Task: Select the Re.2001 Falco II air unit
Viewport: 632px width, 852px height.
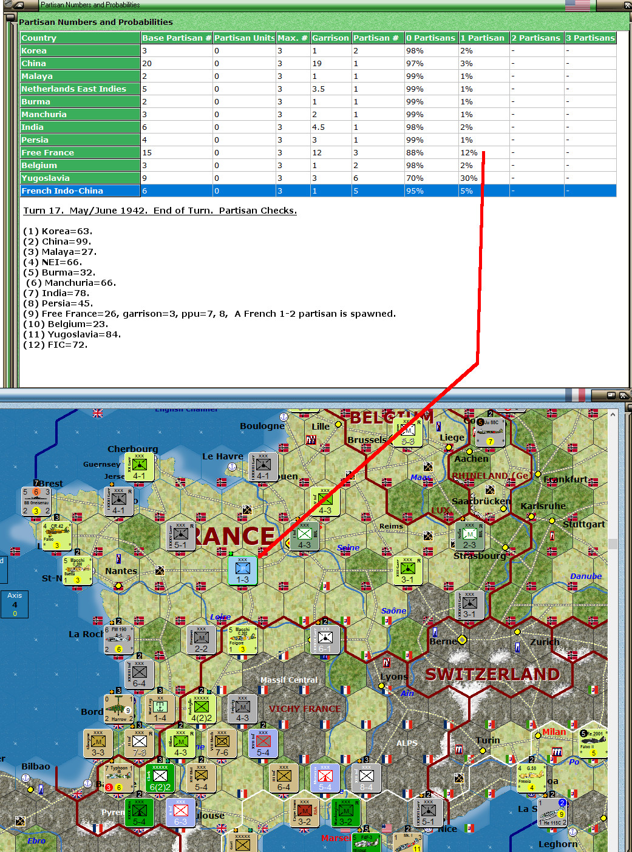Action: (x=593, y=743)
